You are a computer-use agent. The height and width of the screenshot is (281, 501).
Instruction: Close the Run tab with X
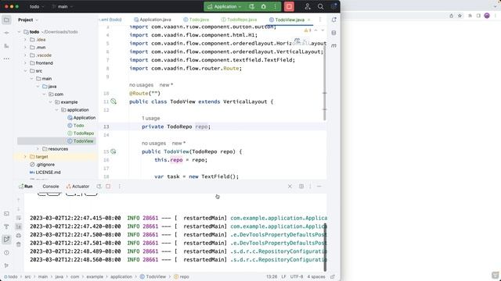pyautogui.click(x=290, y=186)
